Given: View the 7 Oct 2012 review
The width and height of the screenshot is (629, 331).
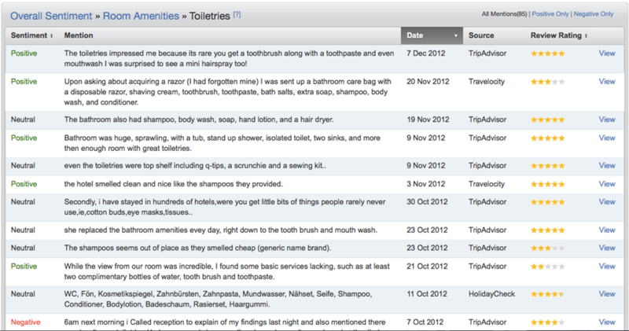Looking at the screenshot, I should pyautogui.click(x=607, y=322).
